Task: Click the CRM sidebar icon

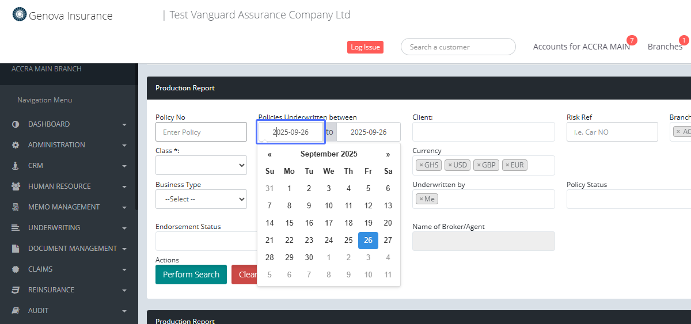Action: point(16,166)
